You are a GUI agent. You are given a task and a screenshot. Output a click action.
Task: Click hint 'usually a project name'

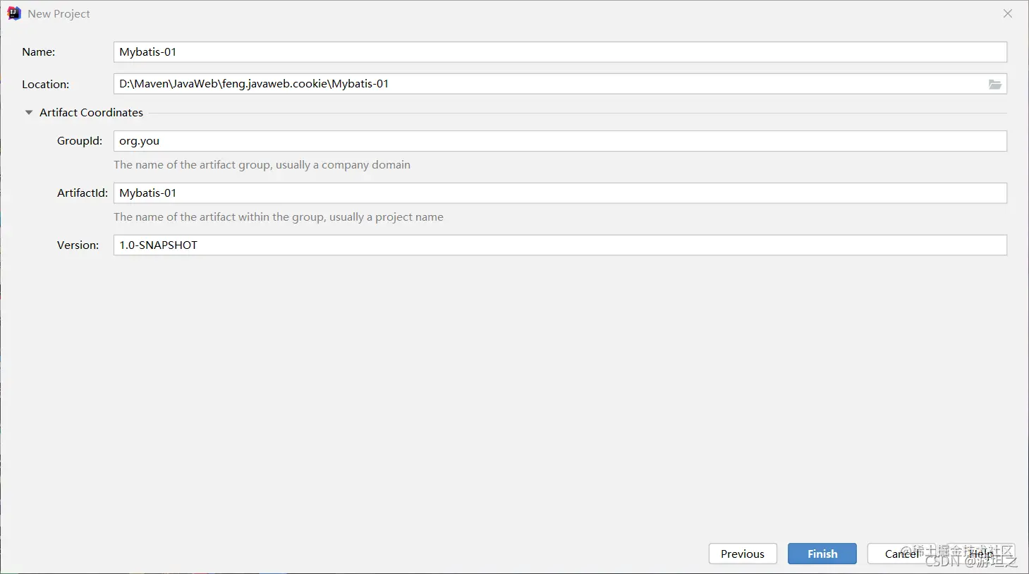[x=386, y=217]
